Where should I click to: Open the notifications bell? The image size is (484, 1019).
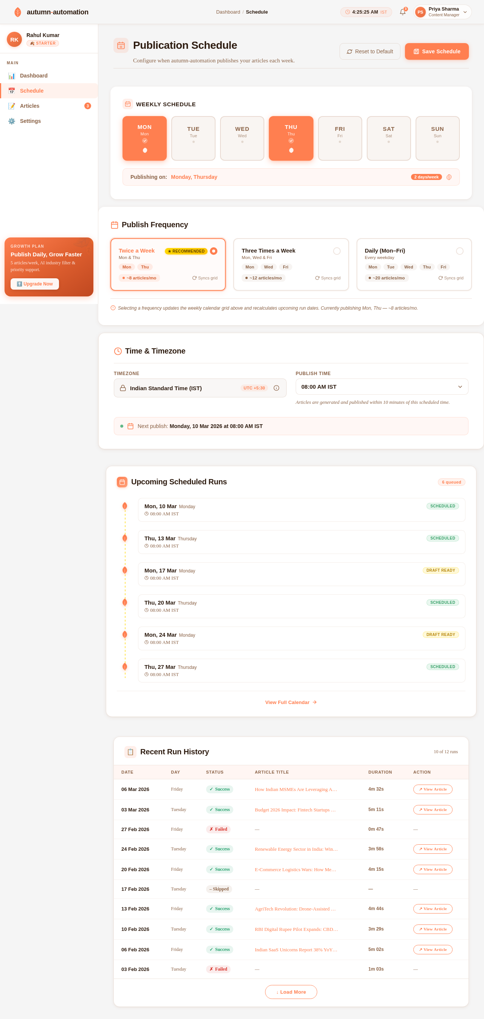click(402, 12)
